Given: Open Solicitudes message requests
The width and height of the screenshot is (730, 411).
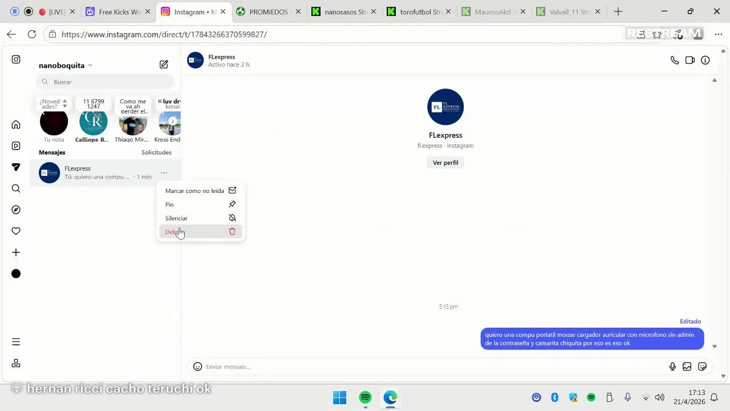Looking at the screenshot, I should 156,152.
